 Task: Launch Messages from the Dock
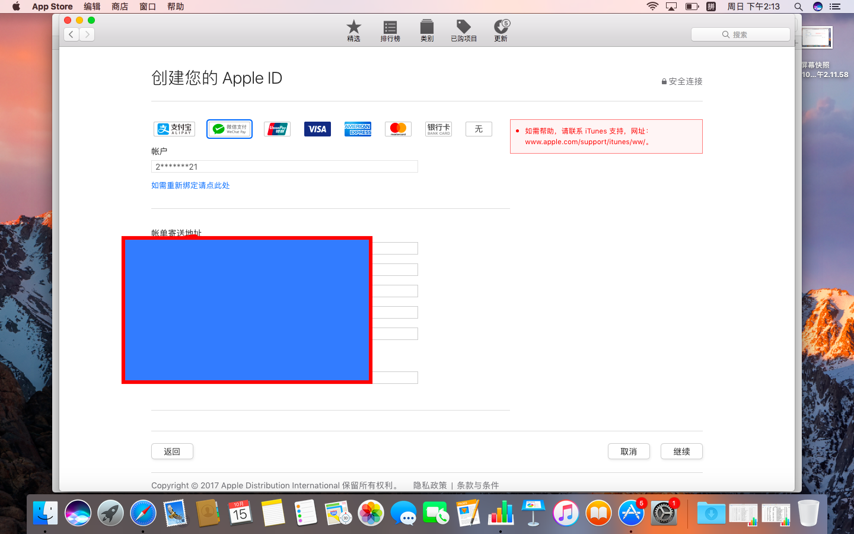[x=403, y=513]
